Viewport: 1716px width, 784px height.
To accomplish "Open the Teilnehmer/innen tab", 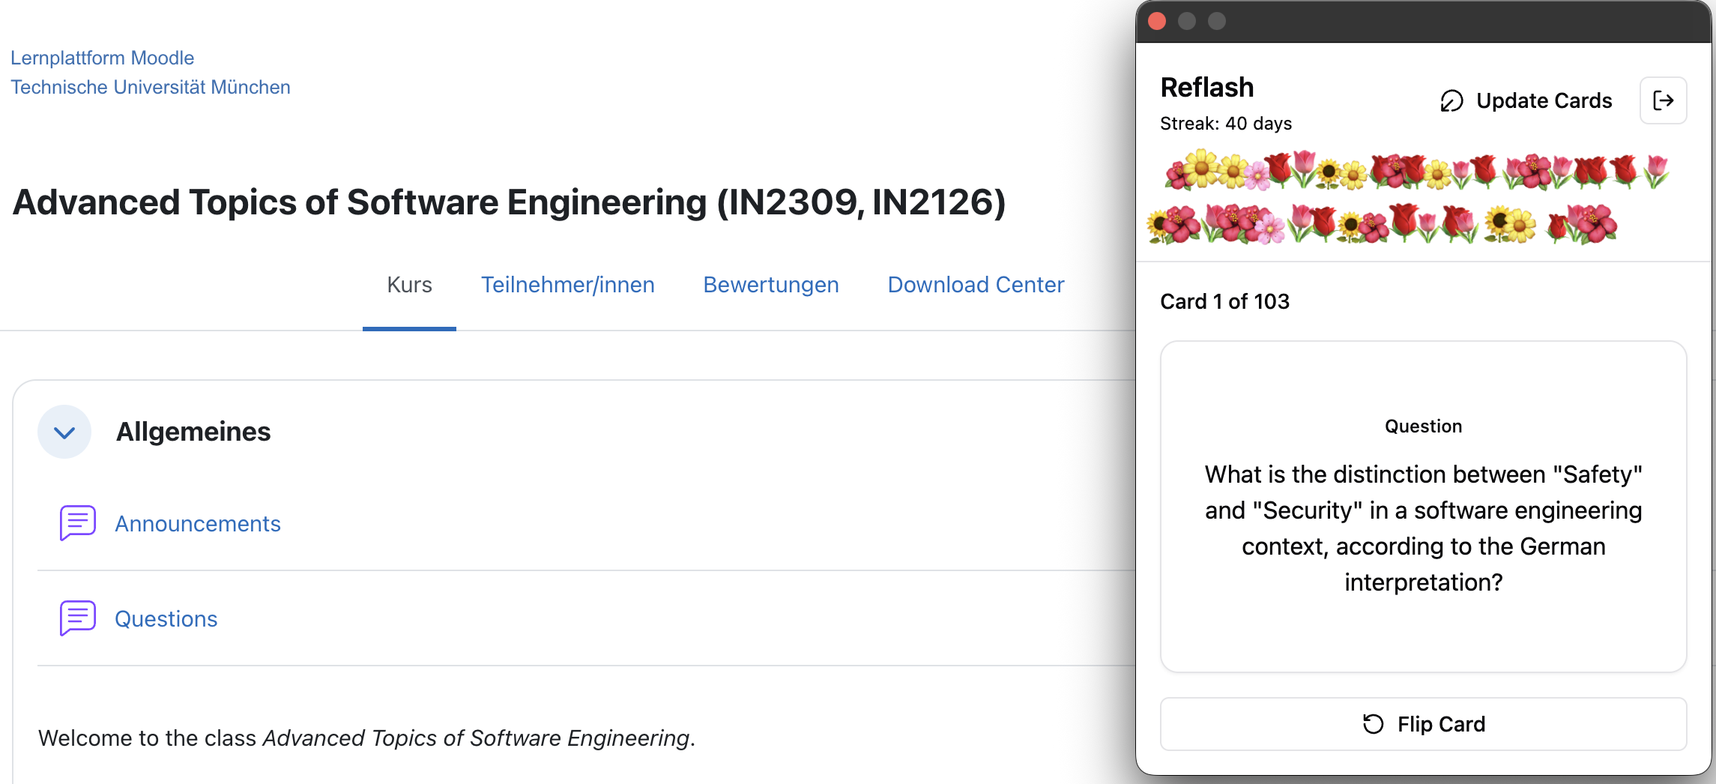I will (x=567, y=285).
